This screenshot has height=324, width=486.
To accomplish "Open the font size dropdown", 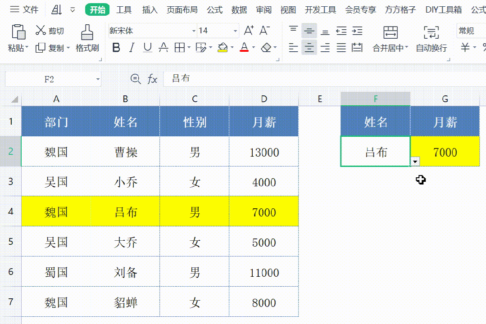I will click(235, 31).
